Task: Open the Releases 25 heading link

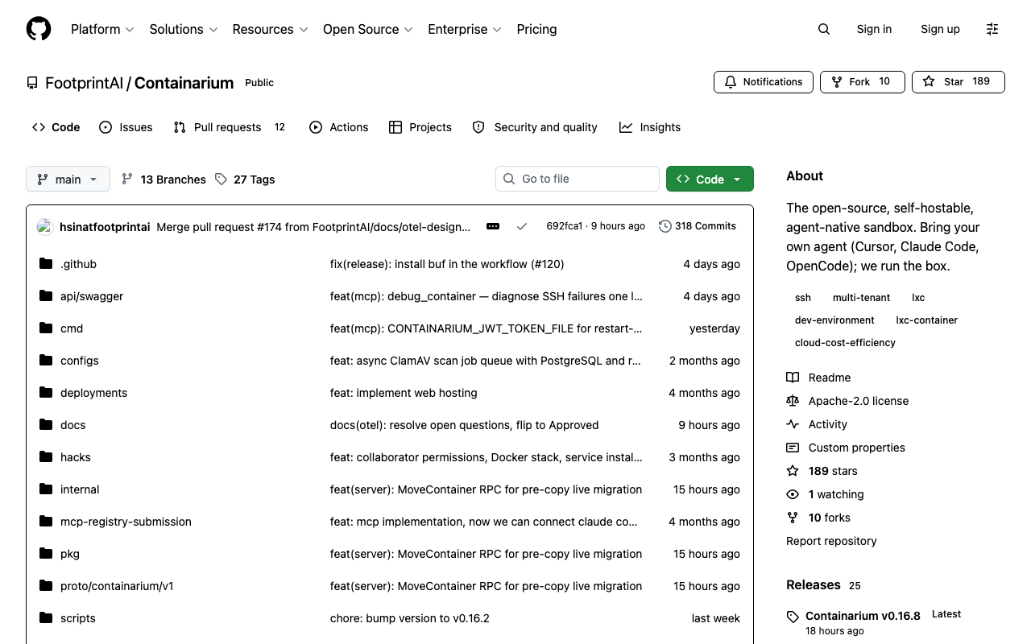Action: click(823, 585)
